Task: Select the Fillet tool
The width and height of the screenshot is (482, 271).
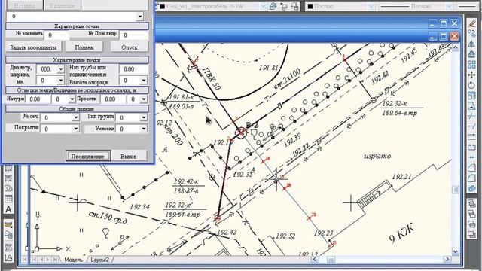Action: tap(471, 178)
